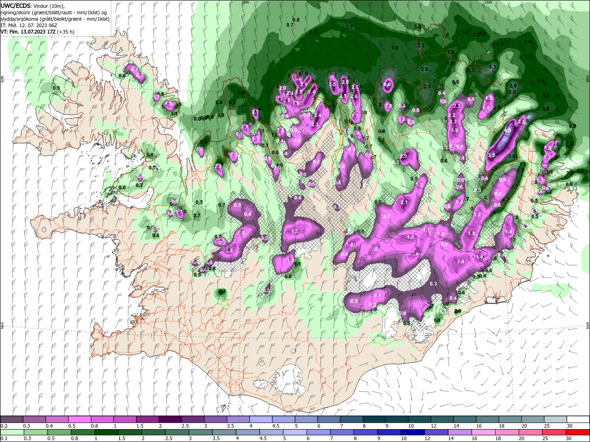The height and width of the screenshot is (442, 590).
Task: Select the 'VT: Fim. 13.07.2023 17Z (+35 h)' text
Action: coord(37,32)
